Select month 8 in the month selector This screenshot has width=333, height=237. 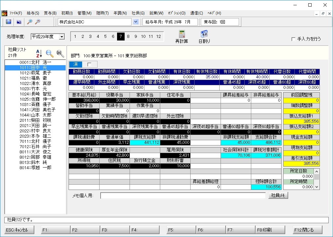click(128, 37)
